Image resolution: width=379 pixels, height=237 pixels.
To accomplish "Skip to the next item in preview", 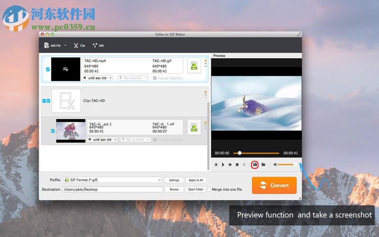I will (x=244, y=164).
